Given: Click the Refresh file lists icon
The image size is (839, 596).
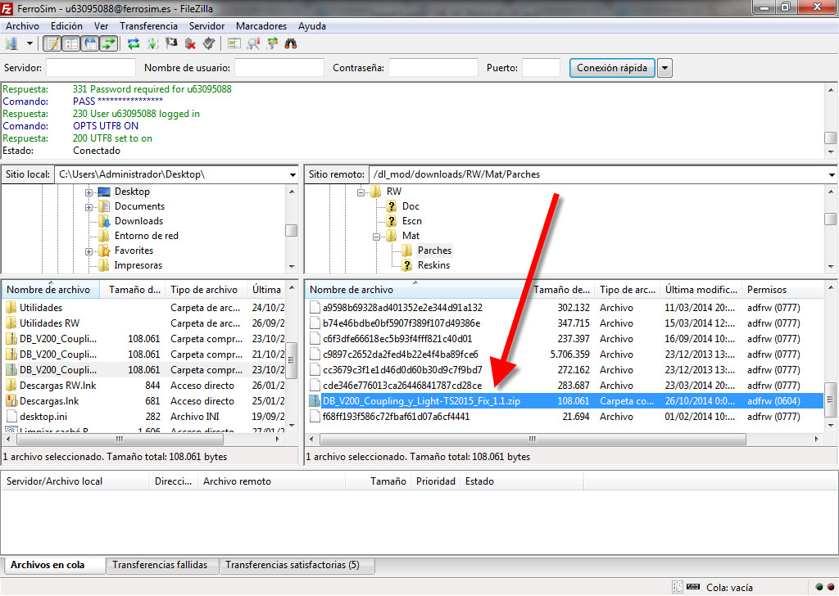Looking at the screenshot, I should click(x=134, y=44).
